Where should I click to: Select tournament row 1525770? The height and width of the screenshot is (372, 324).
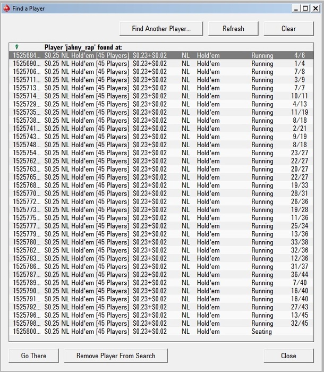tap(161, 193)
